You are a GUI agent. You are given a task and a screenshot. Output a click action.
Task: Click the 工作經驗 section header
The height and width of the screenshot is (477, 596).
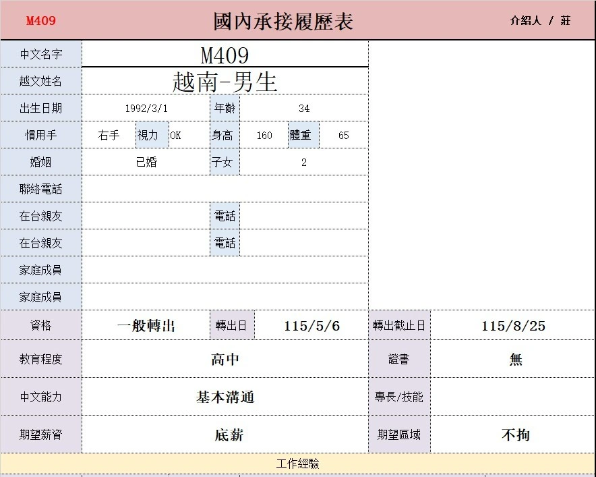297,464
